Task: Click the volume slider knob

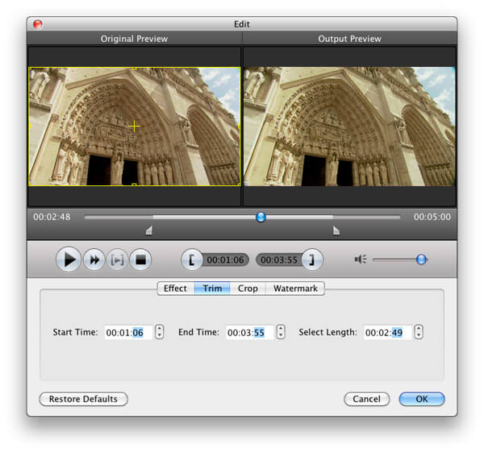Action: 421,260
